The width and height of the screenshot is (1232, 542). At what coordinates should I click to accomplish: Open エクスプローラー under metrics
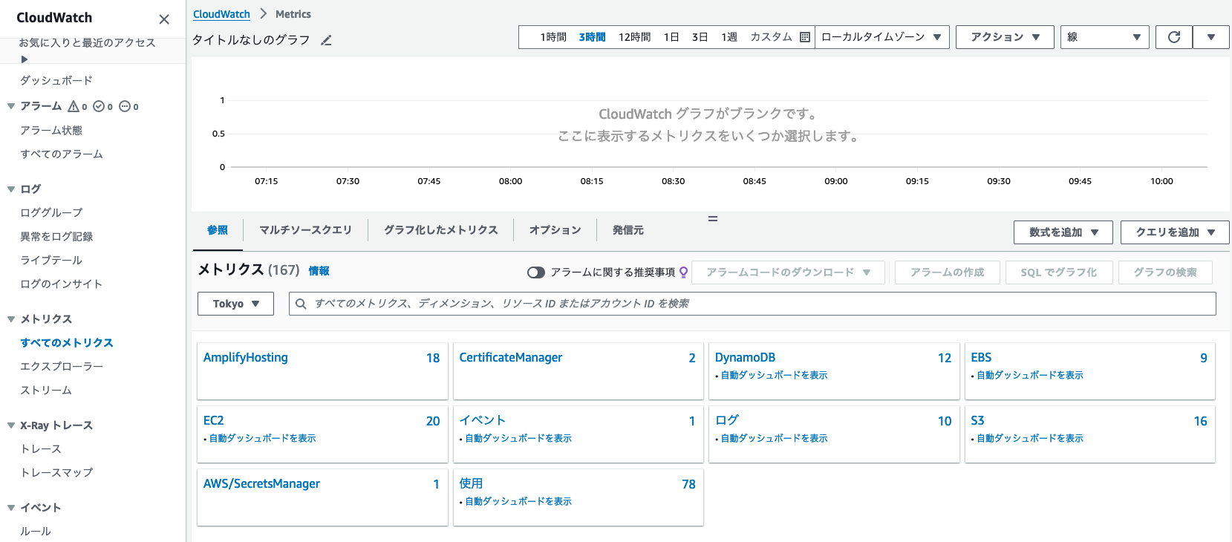62,367
